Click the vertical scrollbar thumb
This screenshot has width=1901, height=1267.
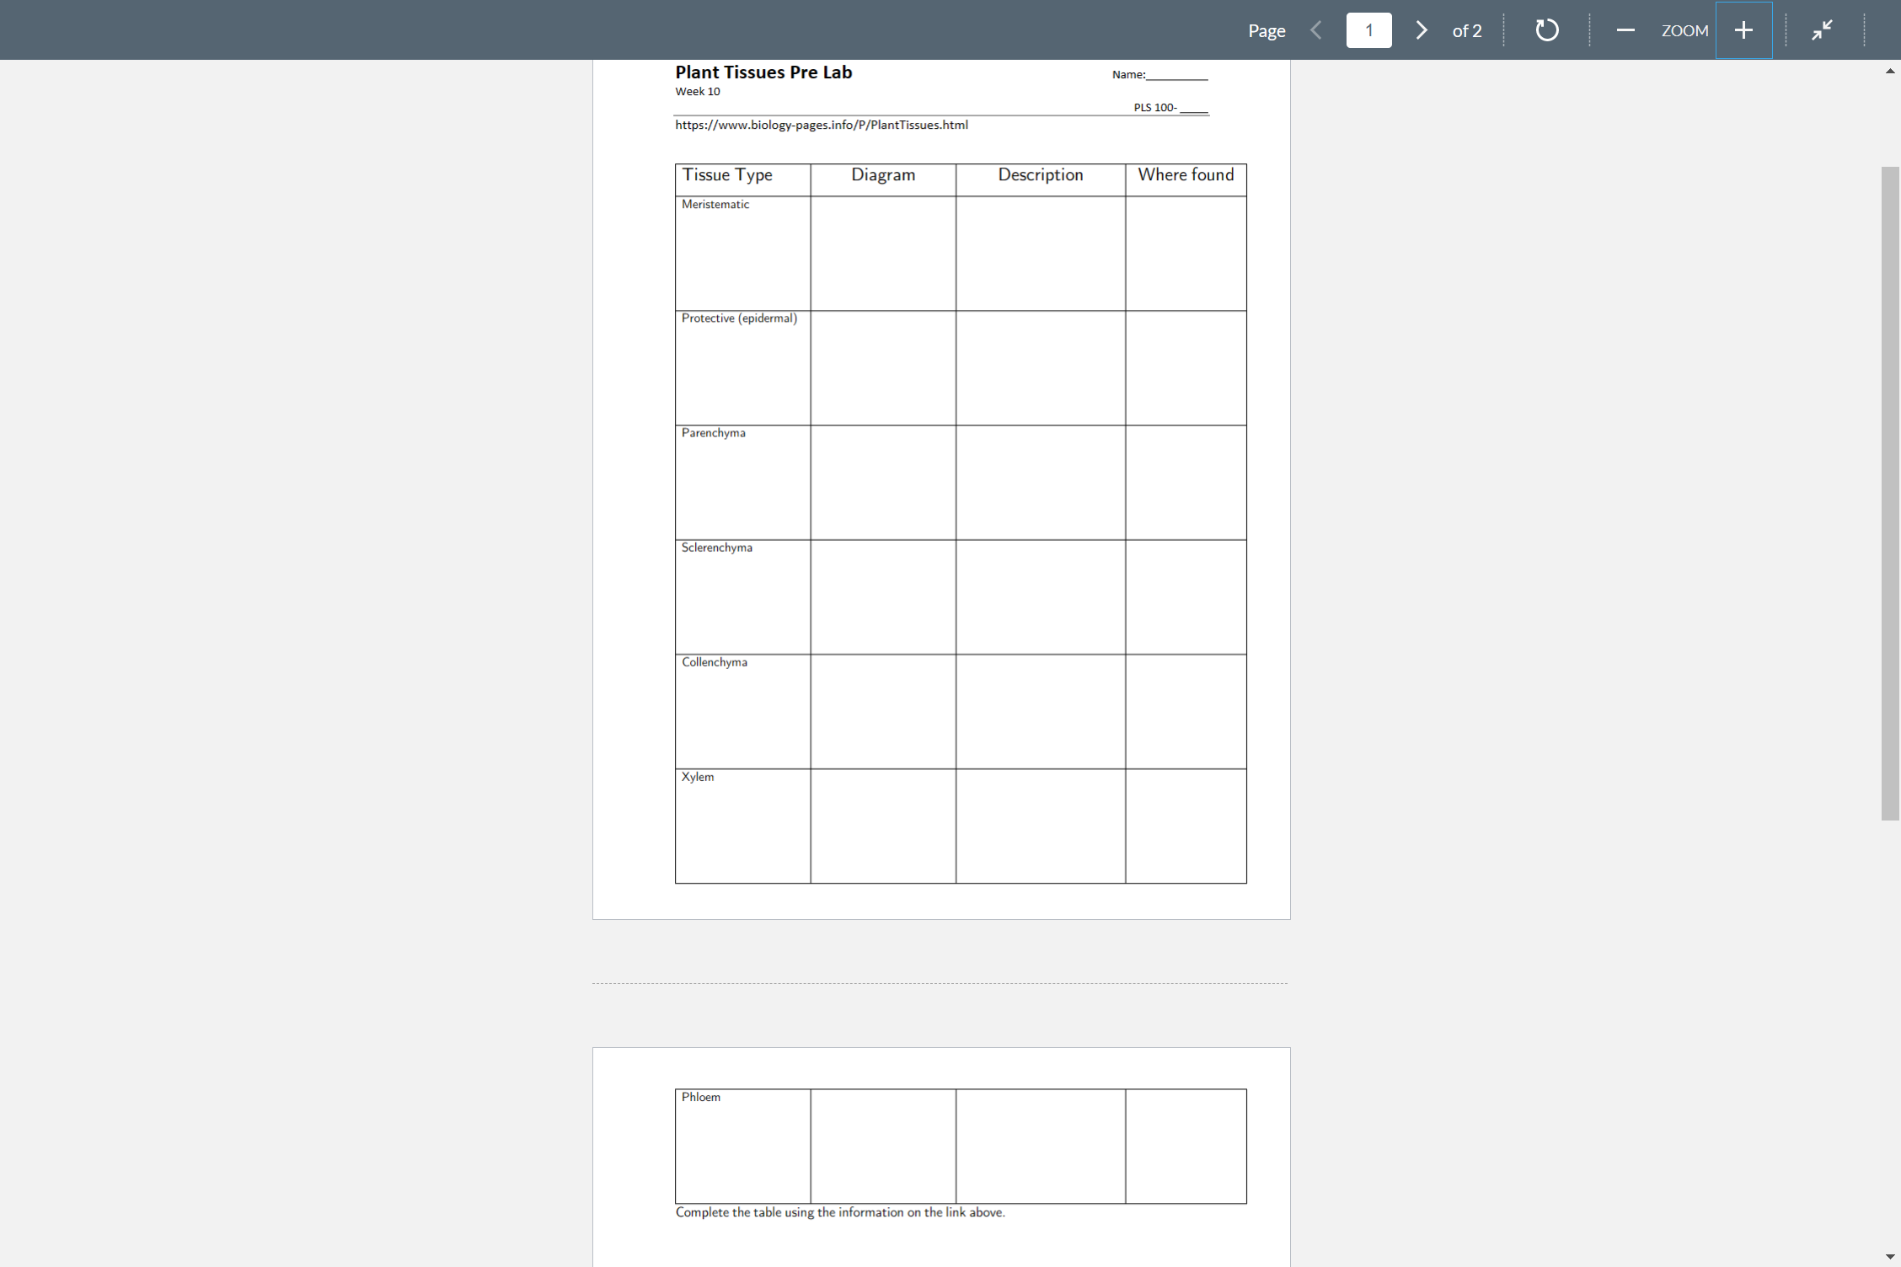pos(1890,493)
